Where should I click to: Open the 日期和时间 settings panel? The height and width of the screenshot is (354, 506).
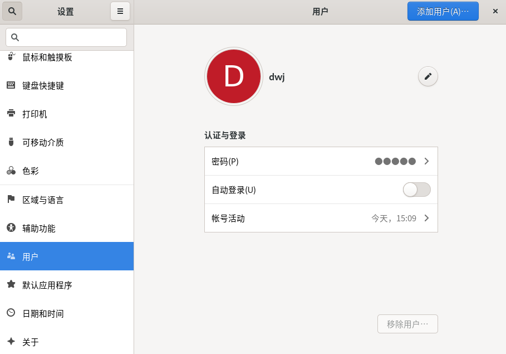43,313
